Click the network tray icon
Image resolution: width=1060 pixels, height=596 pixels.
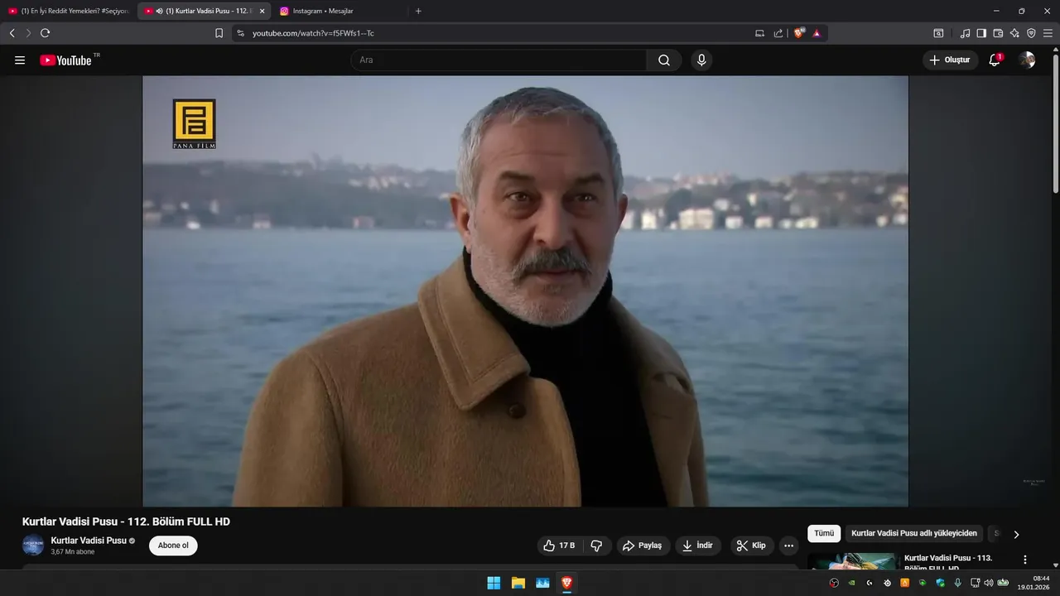tap(976, 583)
